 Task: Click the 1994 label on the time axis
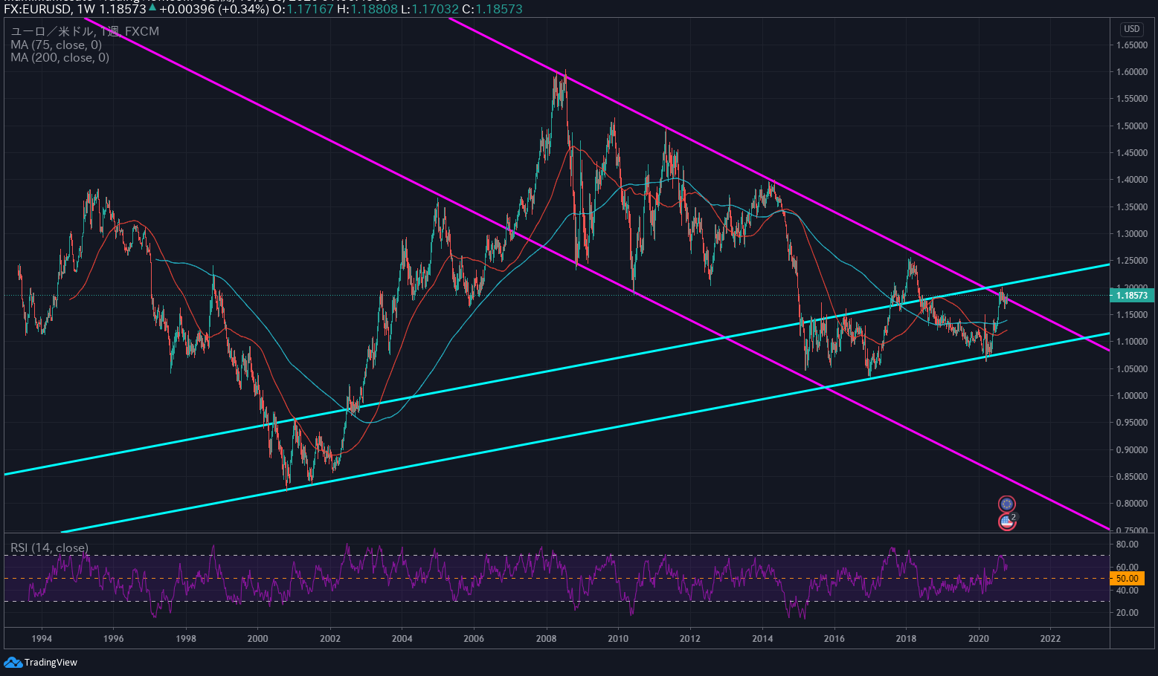click(x=42, y=638)
